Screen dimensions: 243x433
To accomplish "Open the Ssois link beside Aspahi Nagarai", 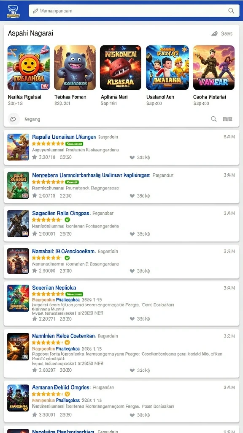I will pos(222,34).
